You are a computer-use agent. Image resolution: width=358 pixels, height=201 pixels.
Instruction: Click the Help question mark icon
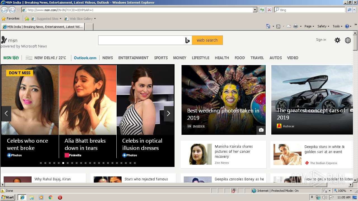pos(347,26)
